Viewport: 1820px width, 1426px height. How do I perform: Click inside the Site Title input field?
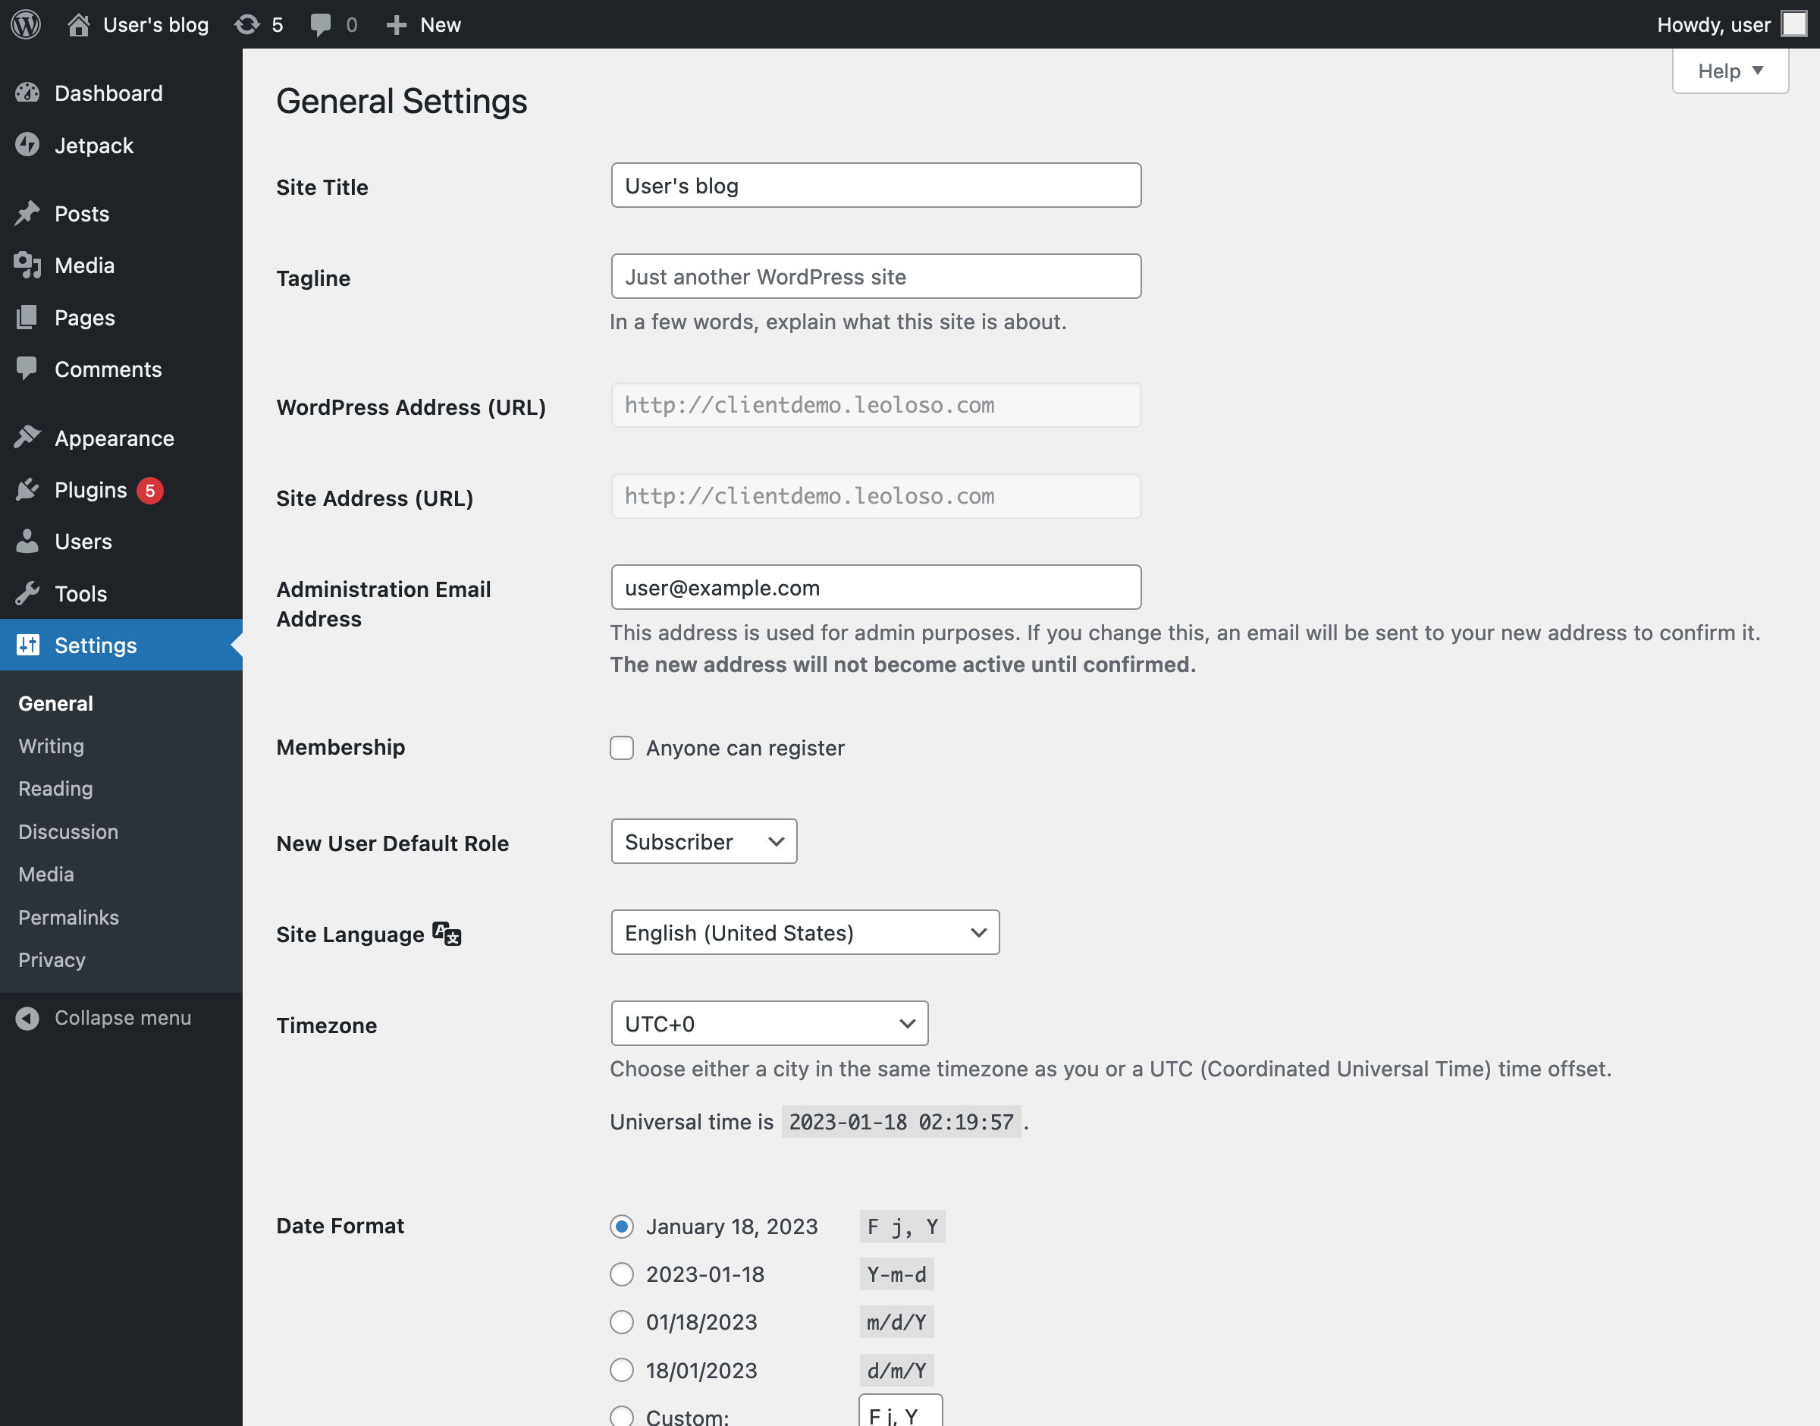874,185
